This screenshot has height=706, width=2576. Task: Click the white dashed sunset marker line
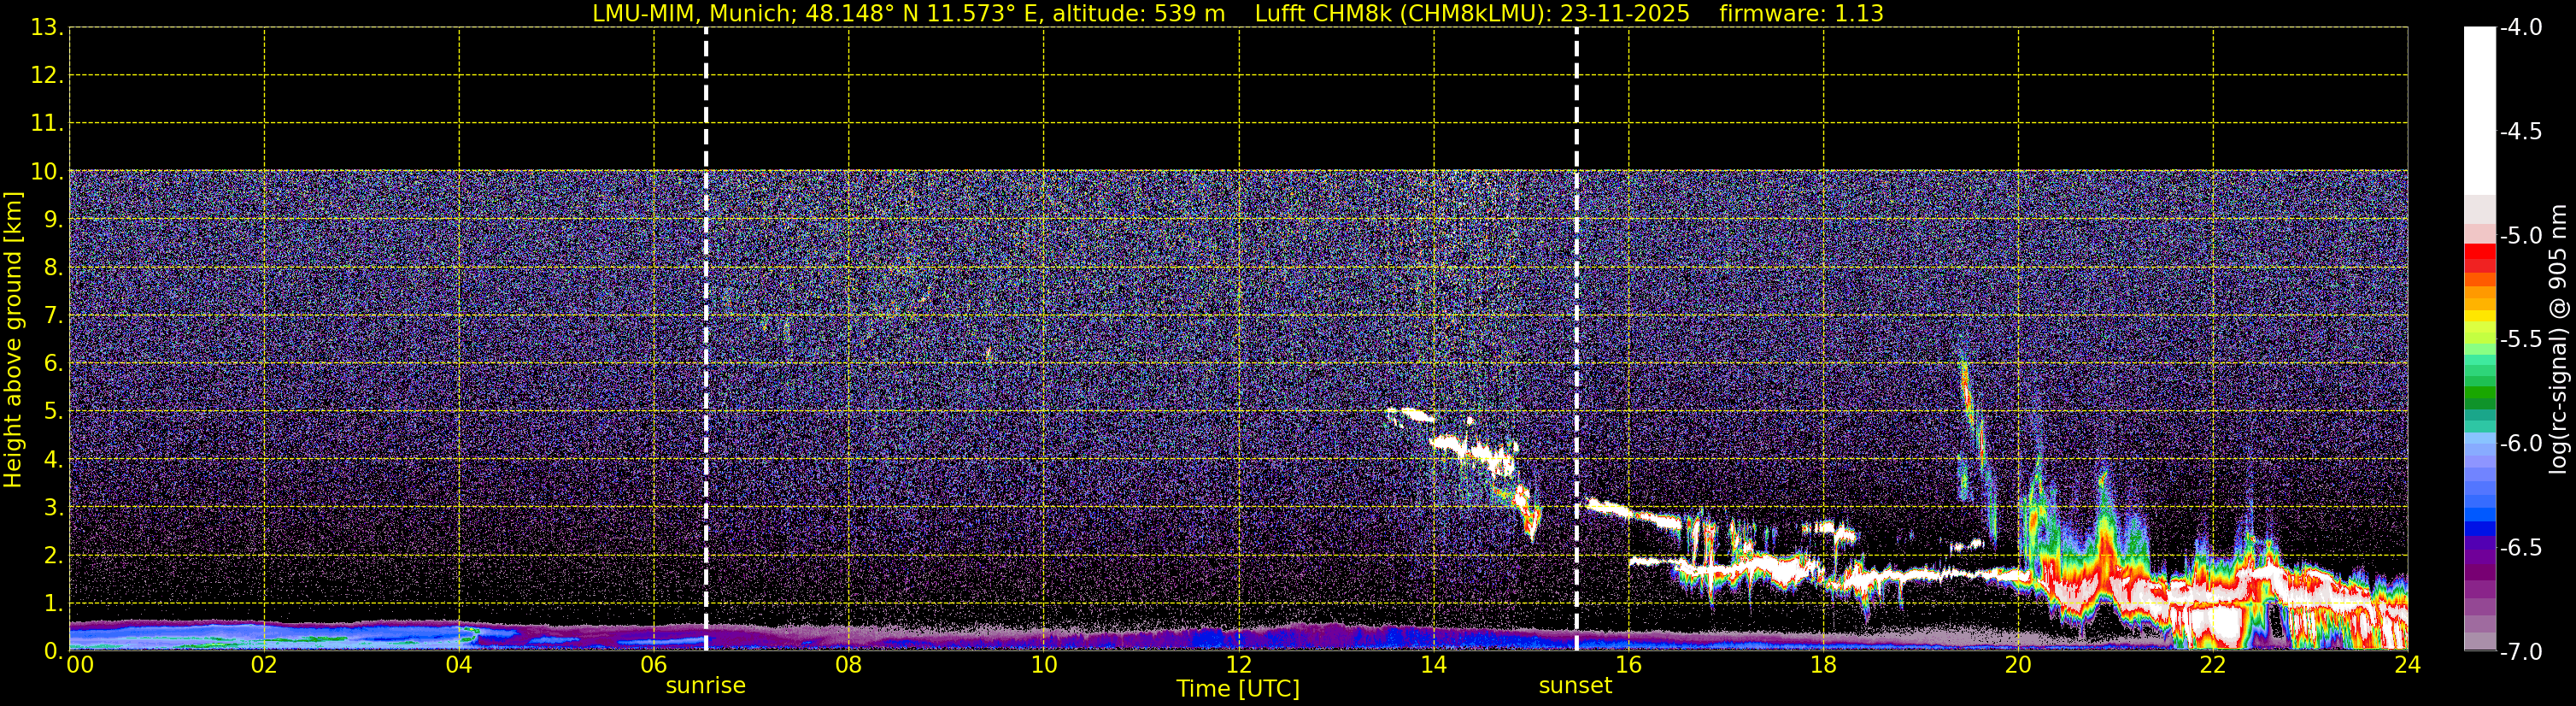pyautogui.click(x=1576, y=340)
